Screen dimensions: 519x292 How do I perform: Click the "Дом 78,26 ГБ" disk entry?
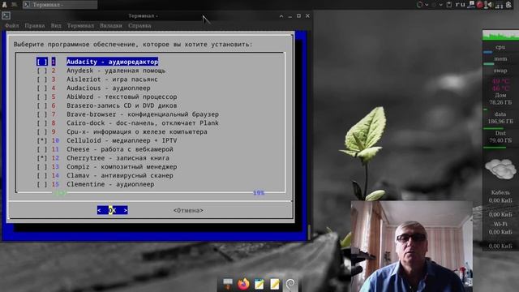pos(500,99)
